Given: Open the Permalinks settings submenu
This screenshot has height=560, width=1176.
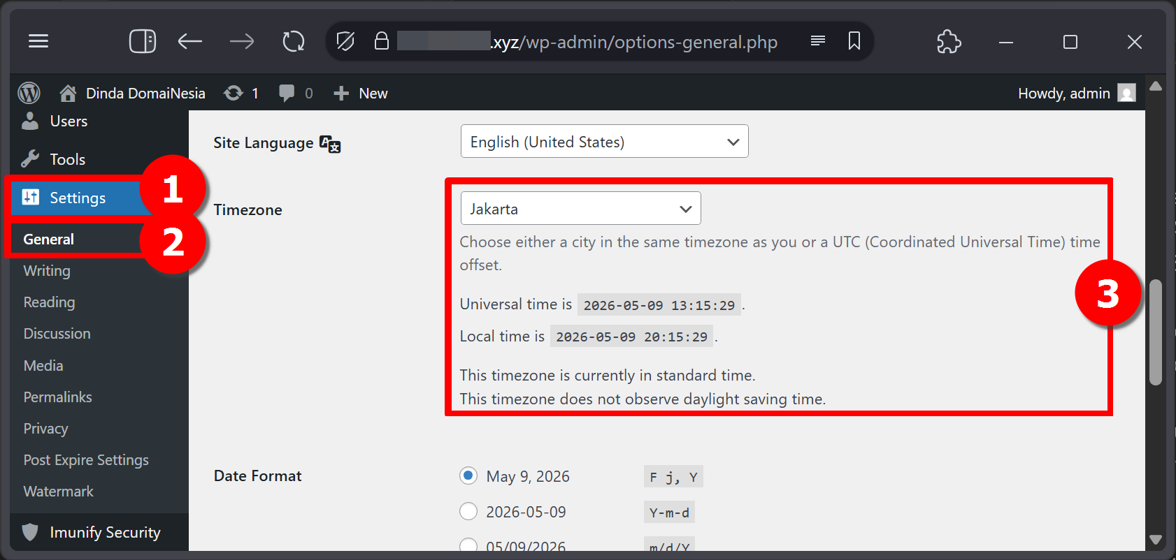Looking at the screenshot, I should click(57, 397).
